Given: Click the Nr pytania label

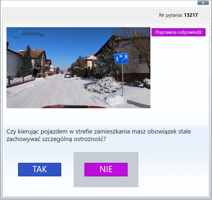Looking at the screenshot, I should coord(171,15).
